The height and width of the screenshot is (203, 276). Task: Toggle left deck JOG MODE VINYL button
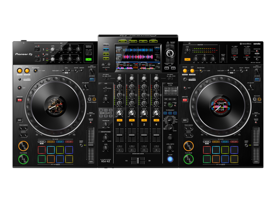[x=92, y=79]
